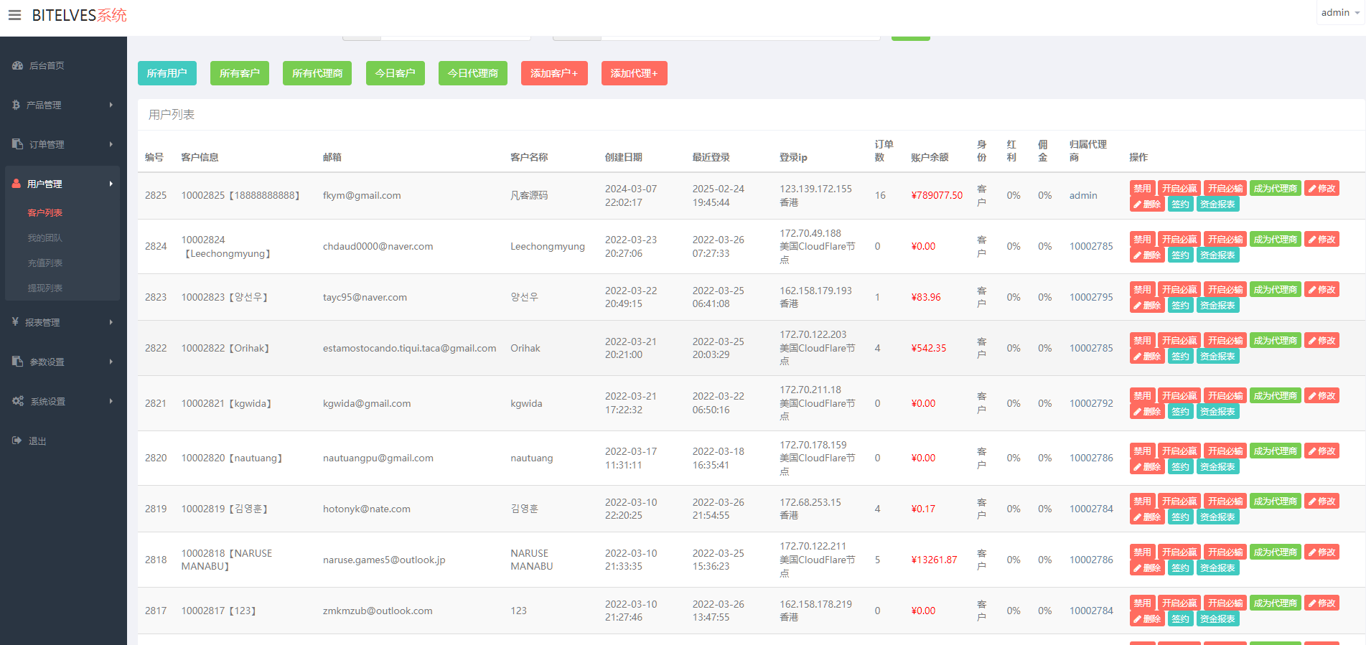Click the hamburger menu icon beside BITELVES

pyautogui.click(x=14, y=15)
